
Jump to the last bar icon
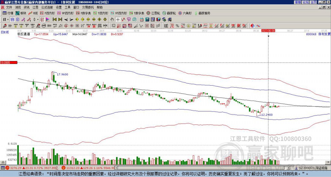[60, 20]
